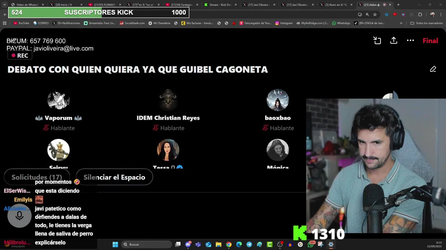Toggle the muted mic icon under Vaporum
This screenshot has height=250, width=446.
tap(46, 128)
